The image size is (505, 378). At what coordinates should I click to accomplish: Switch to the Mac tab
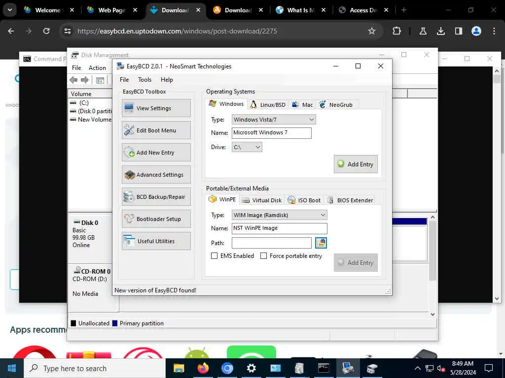pos(302,105)
